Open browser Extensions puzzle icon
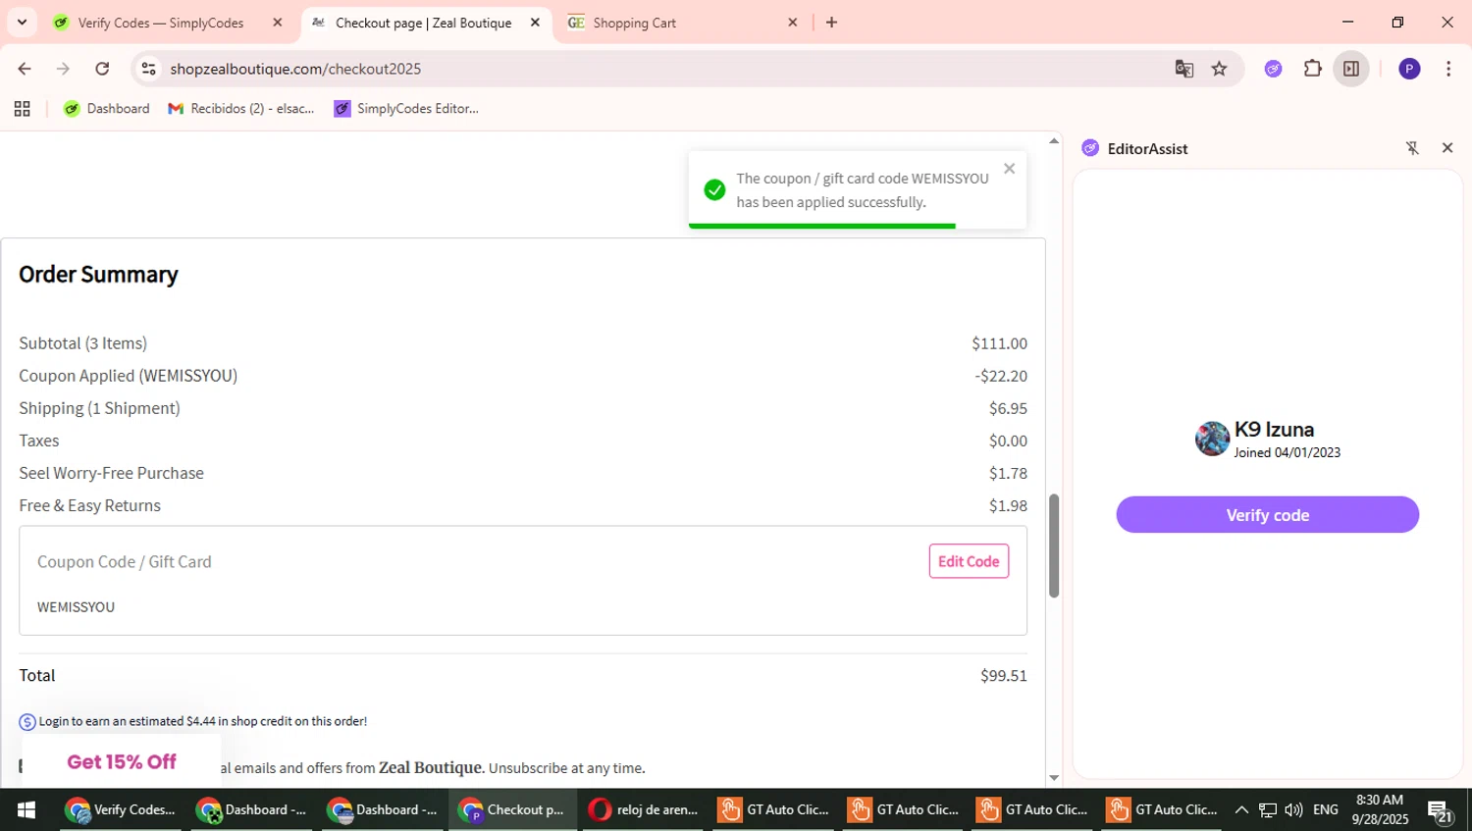 (x=1313, y=69)
